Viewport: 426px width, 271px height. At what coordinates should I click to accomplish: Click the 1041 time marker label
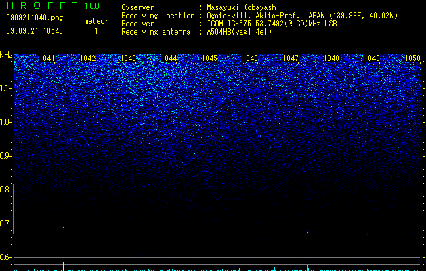[x=47, y=58]
